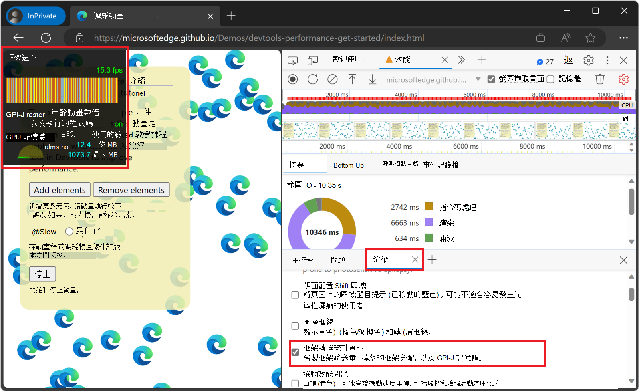Add page to favorites star
Viewport: 639px width, 391px height.
click(x=590, y=38)
